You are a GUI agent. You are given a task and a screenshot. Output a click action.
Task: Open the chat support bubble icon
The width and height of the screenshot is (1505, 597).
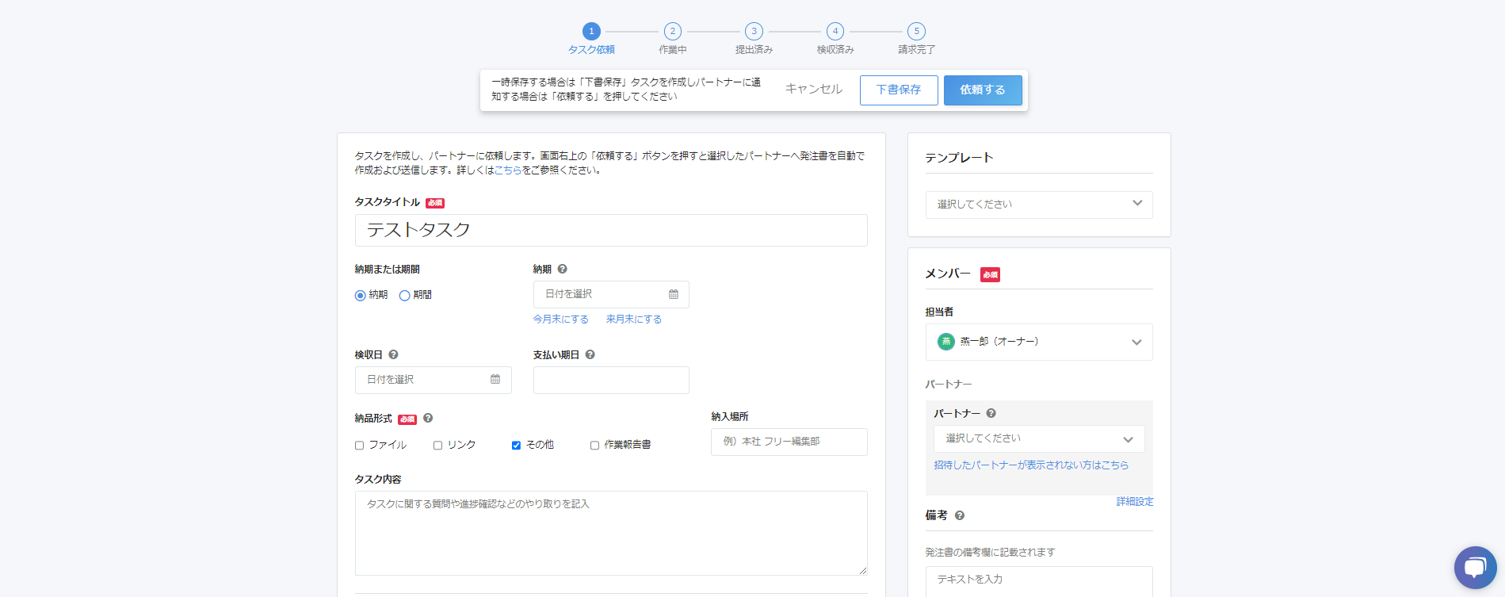pos(1475,568)
